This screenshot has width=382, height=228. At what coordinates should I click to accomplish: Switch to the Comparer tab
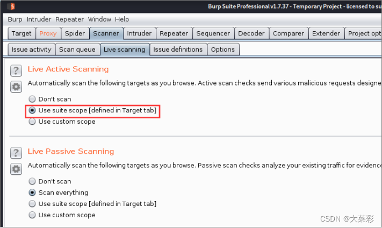[x=289, y=33]
